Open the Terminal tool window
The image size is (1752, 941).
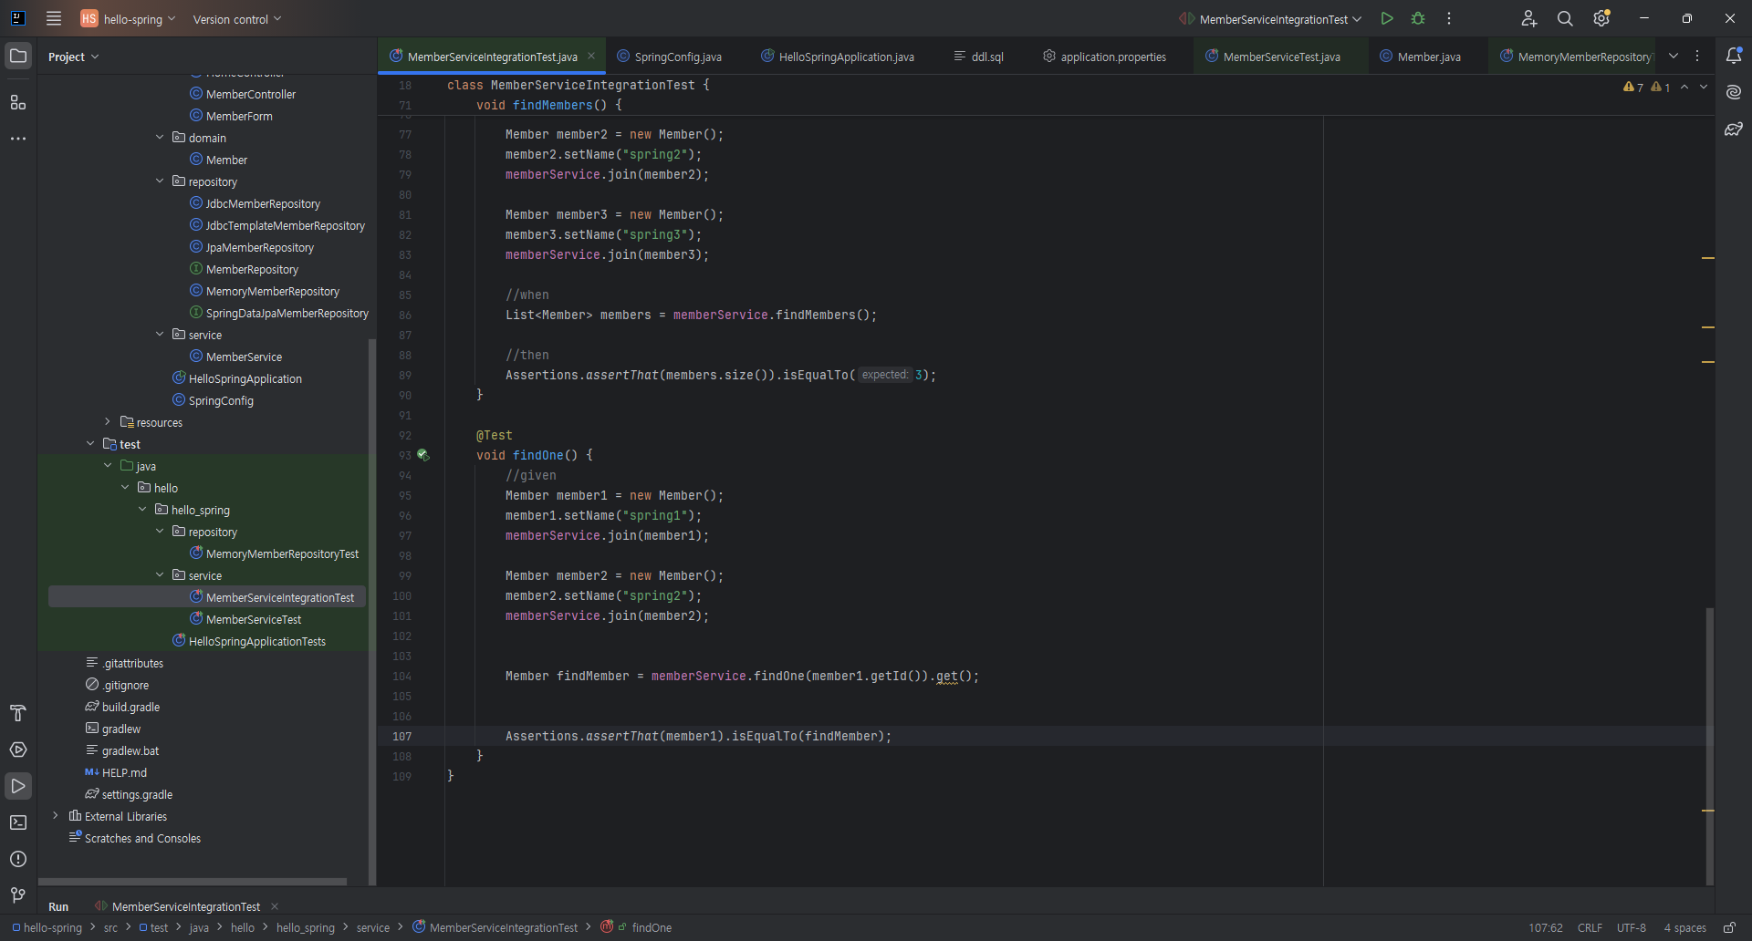pos(18,822)
